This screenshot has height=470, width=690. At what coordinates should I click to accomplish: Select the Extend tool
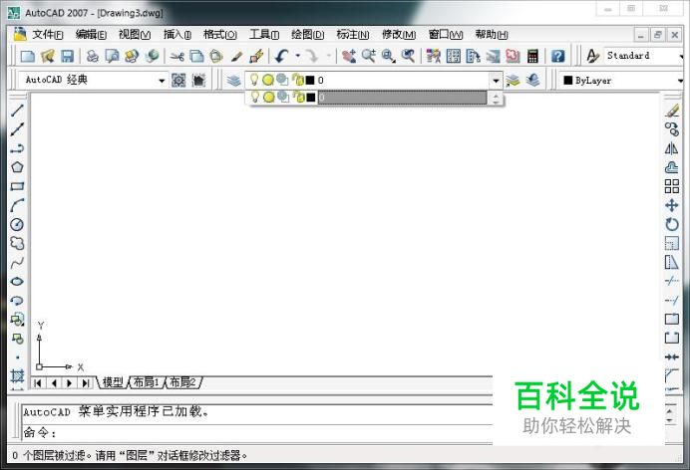671,301
